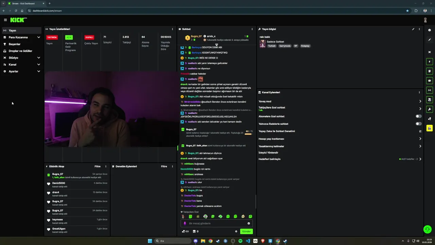Open the emoji picker in the message box
This screenshot has height=245, width=435.
pyautogui.click(x=249, y=224)
